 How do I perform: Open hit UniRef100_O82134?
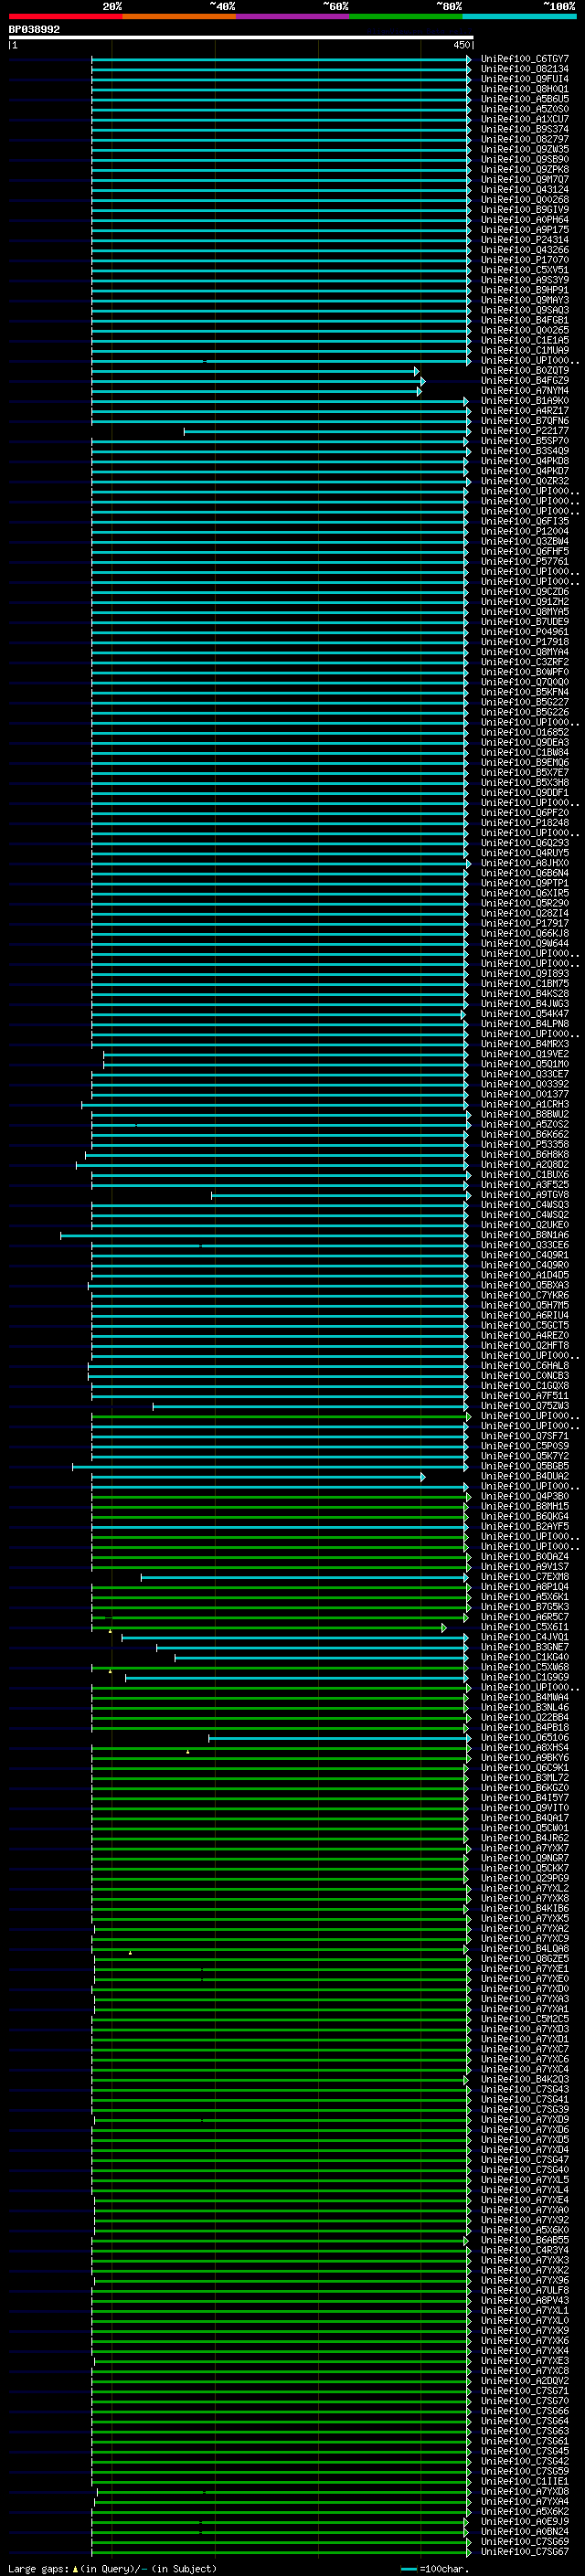pos(524,69)
